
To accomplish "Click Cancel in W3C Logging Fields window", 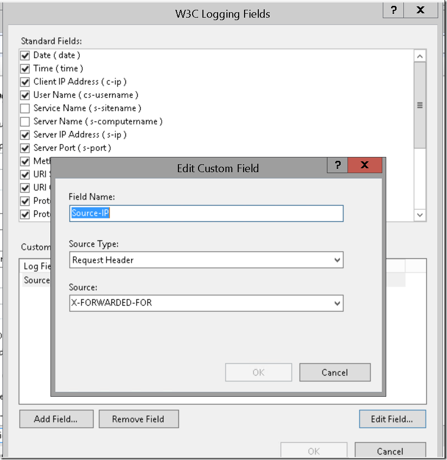I will [390, 451].
